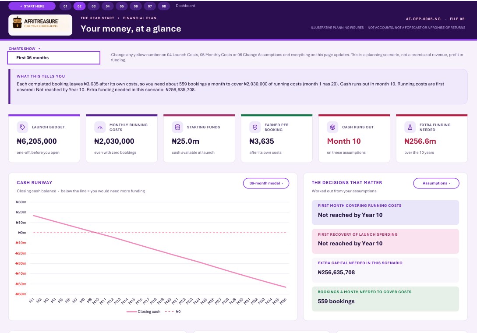Click the Dashboard label in top bar
Screen dimensions: 477x333
tap(186, 6)
